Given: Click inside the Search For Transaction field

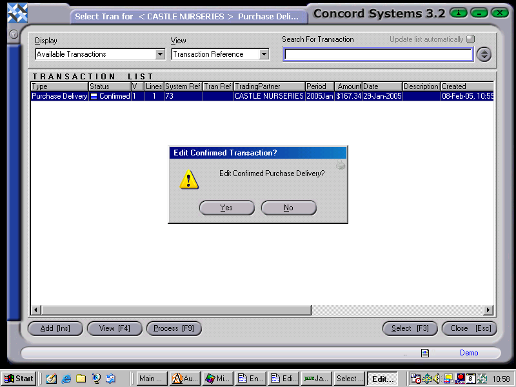Looking at the screenshot, I should [x=377, y=54].
